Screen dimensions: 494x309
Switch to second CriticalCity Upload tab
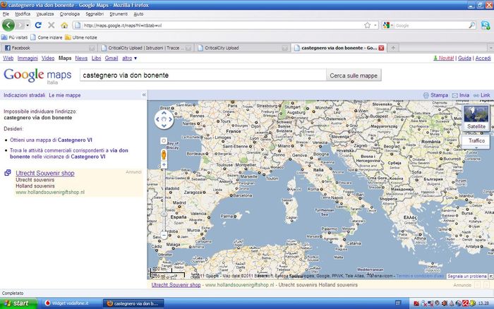(x=242, y=48)
